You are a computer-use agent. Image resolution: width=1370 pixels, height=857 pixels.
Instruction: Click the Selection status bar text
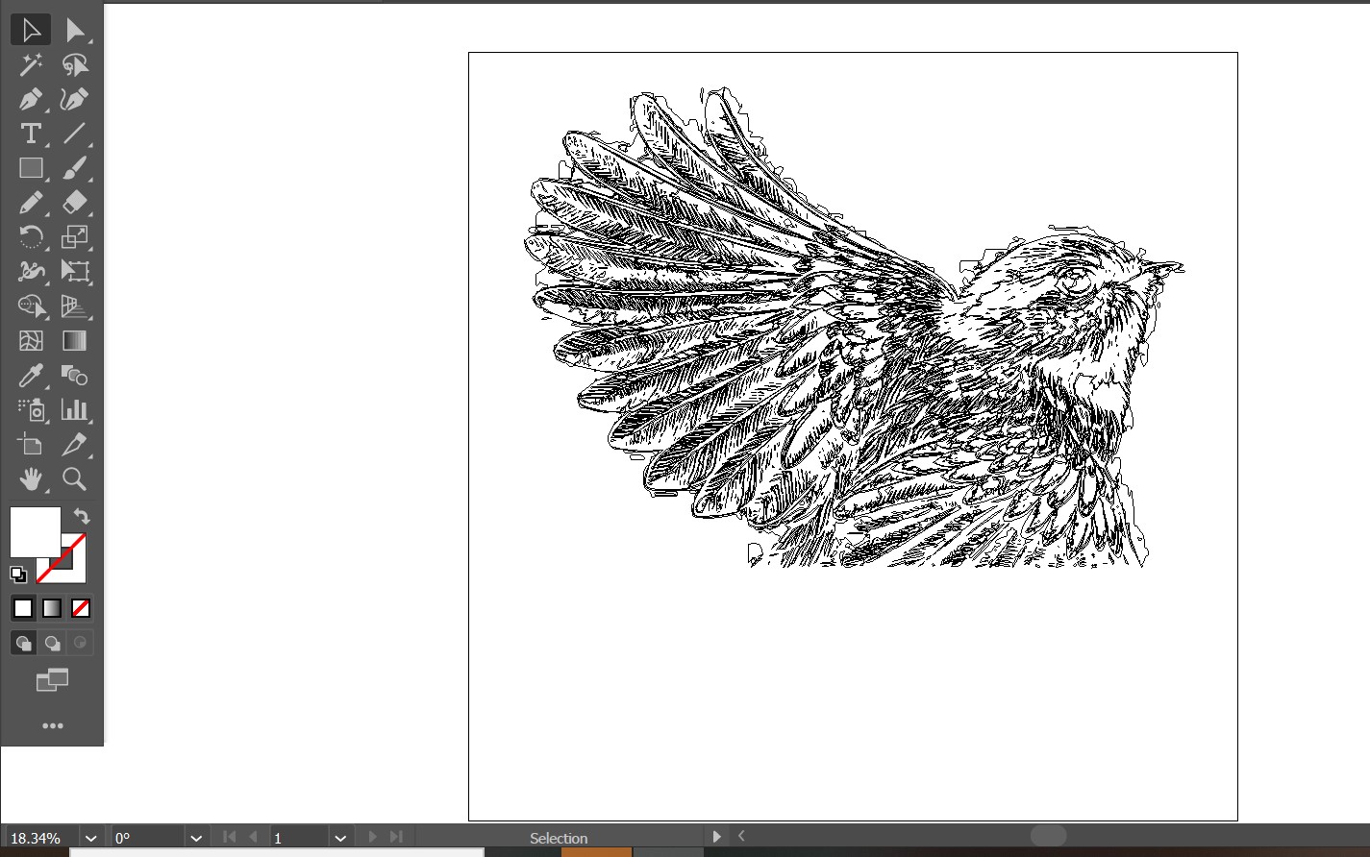point(559,838)
